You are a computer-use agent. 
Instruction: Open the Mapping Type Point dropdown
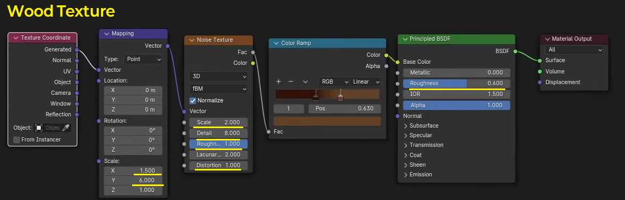pos(143,60)
